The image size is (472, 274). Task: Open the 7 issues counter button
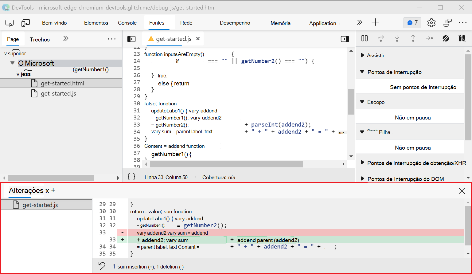pos(412,23)
